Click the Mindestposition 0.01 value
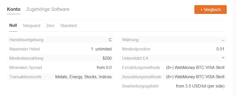The width and height of the screenshot is (236, 96). 220,49
